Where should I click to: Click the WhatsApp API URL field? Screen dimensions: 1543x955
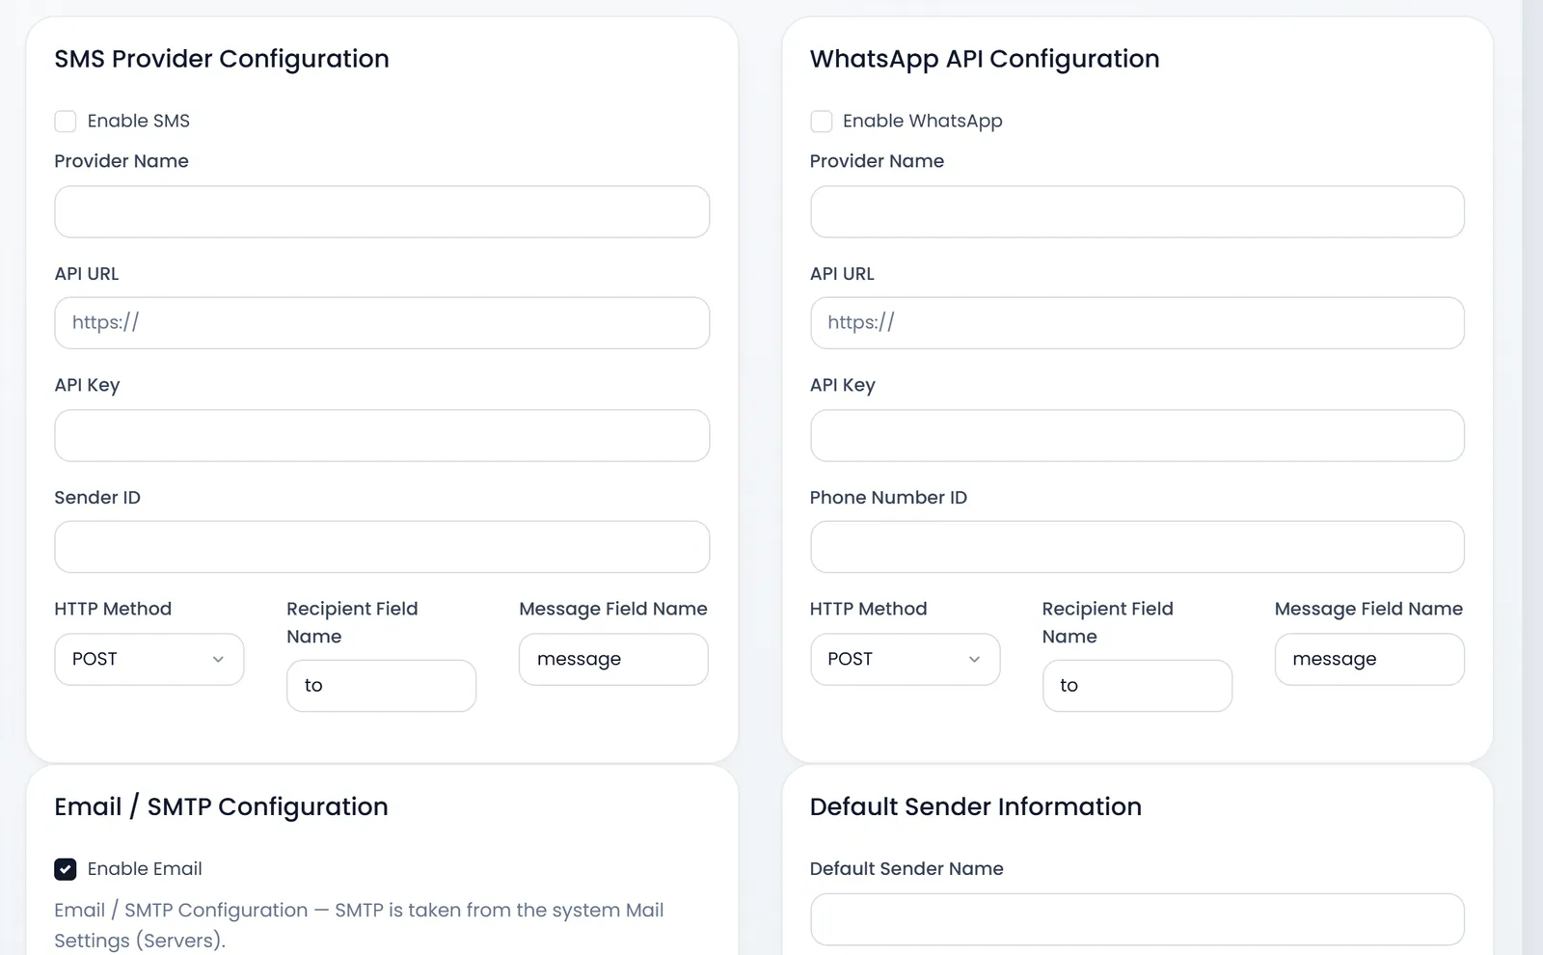1137,323
